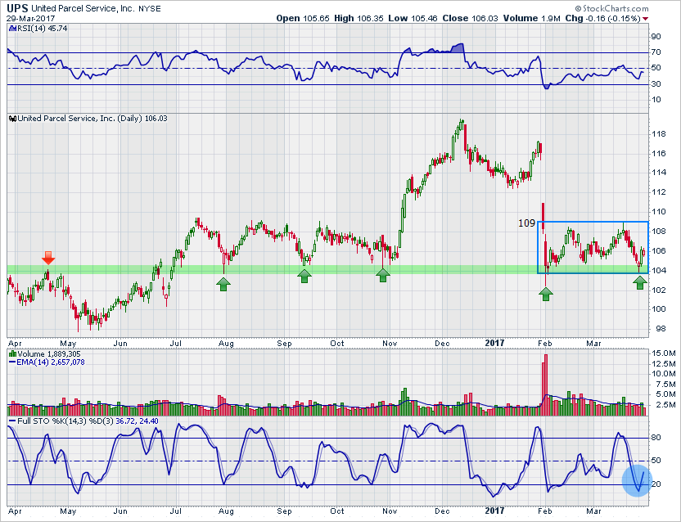Click the 116 price axis label
Image resolution: width=681 pixels, height=522 pixels.
[x=658, y=154]
